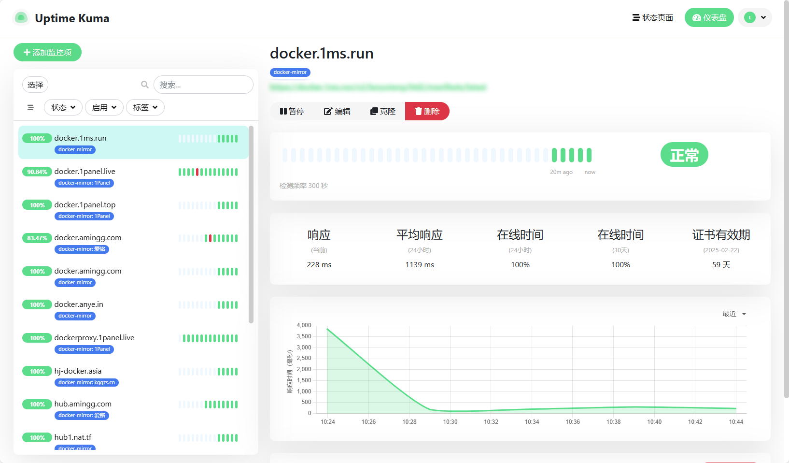
Task: Click the 暂停 pause button
Action: (292, 111)
